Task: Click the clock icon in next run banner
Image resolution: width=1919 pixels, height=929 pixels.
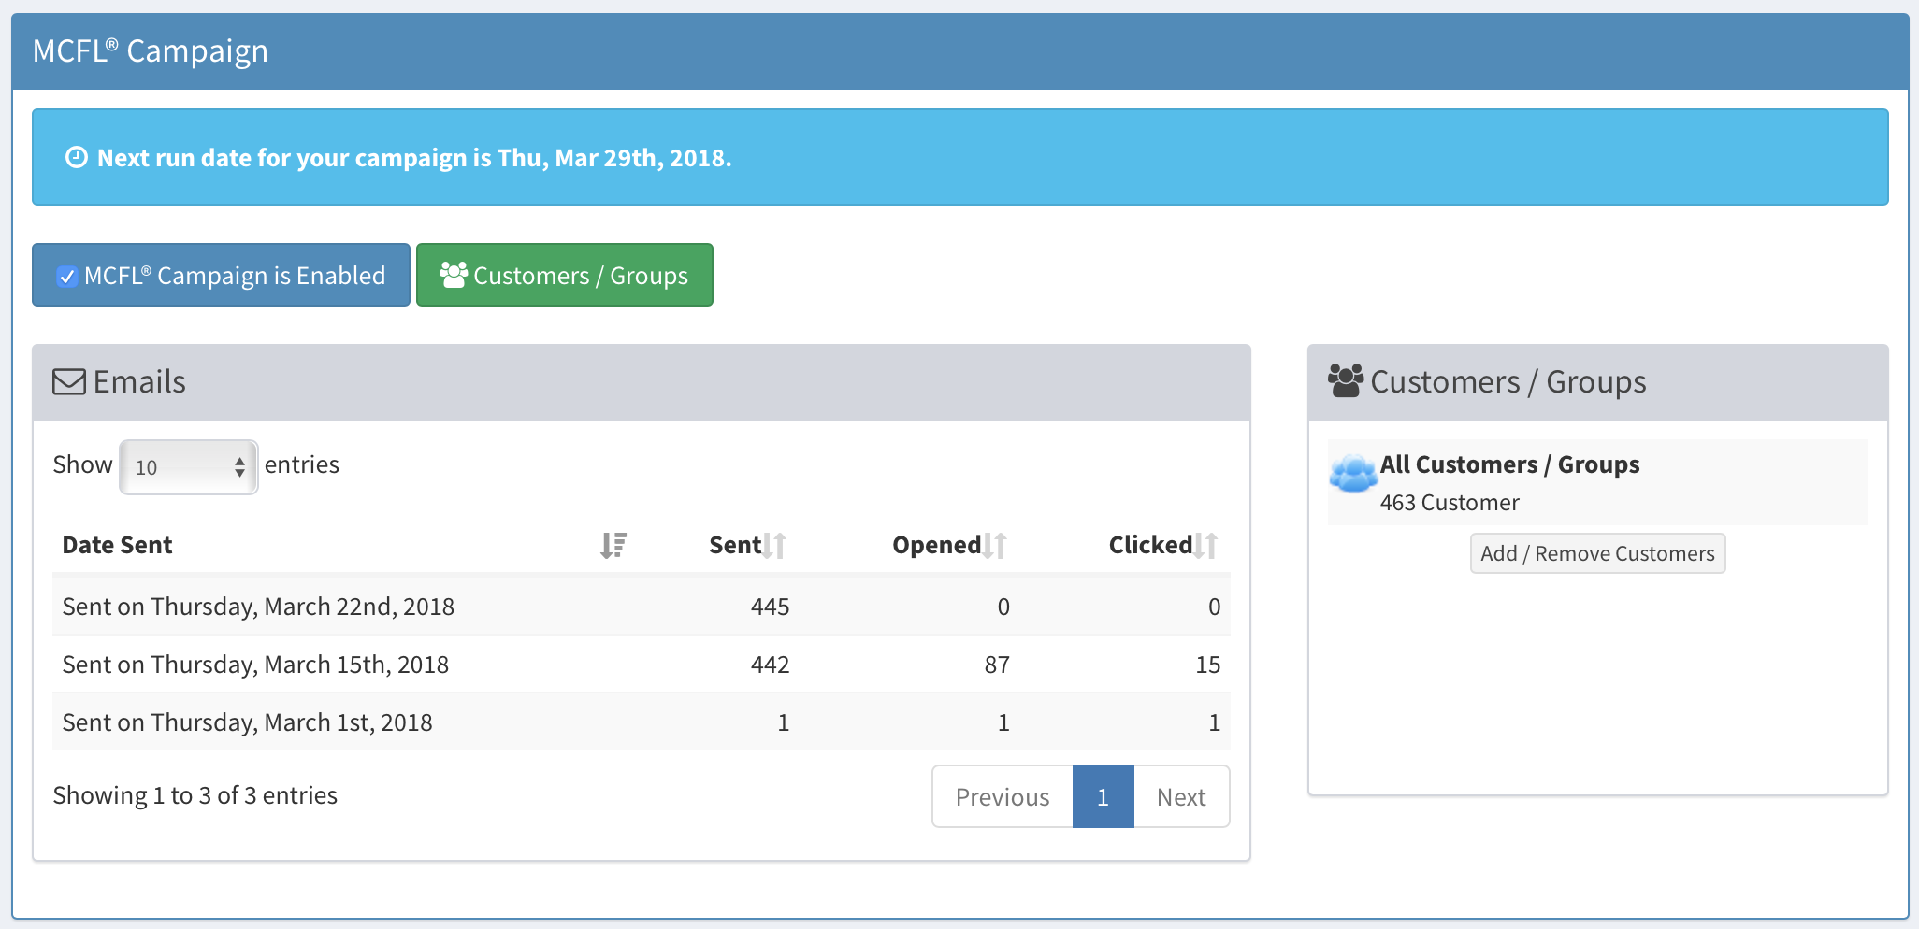Action: (x=77, y=158)
